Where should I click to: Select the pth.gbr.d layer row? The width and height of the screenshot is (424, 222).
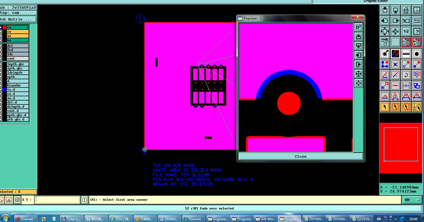point(18,119)
